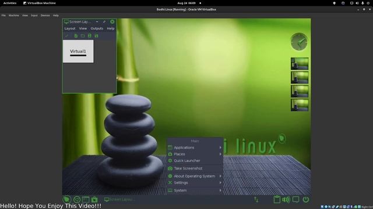Open VirtualBox File menu
Viewport: 373px width, 209px height.
3,16
